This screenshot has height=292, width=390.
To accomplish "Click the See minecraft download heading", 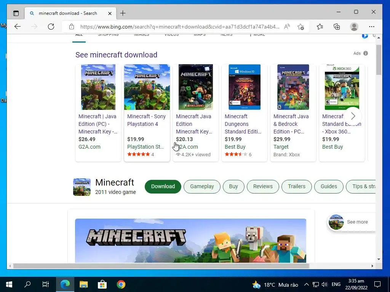I will 117,55.
